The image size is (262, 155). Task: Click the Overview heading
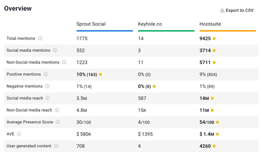click(x=18, y=8)
